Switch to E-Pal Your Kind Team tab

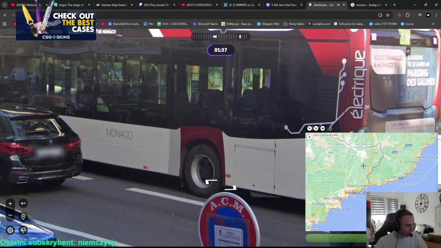point(285,5)
